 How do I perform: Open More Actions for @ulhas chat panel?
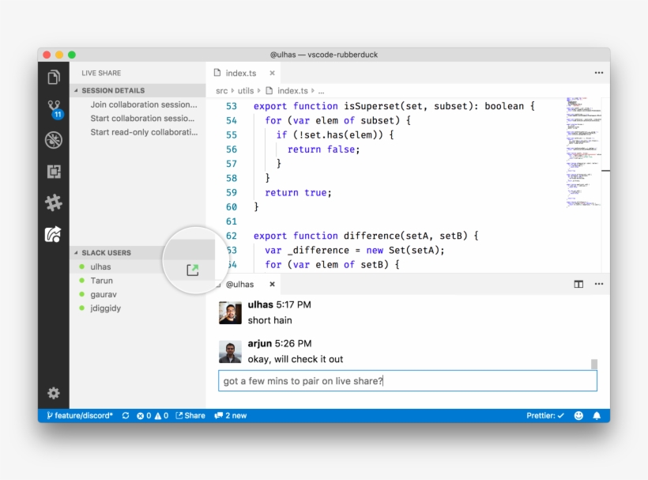coord(599,284)
